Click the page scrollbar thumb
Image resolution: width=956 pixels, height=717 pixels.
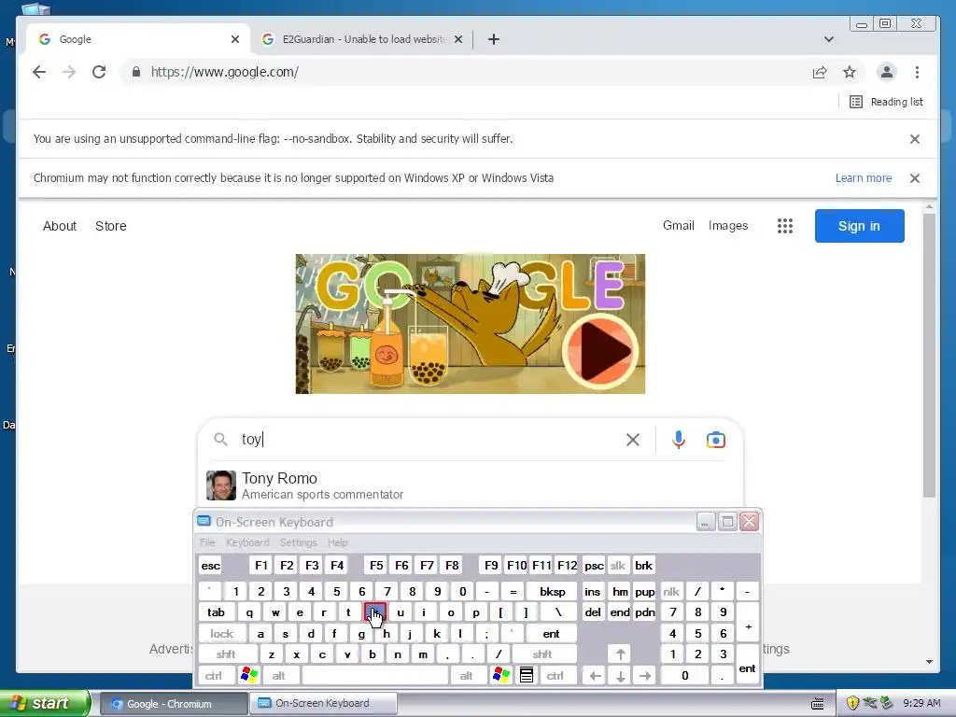929,355
